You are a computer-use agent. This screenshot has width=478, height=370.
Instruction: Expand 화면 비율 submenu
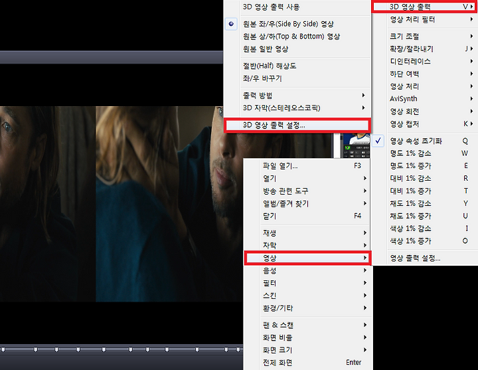[308, 337]
